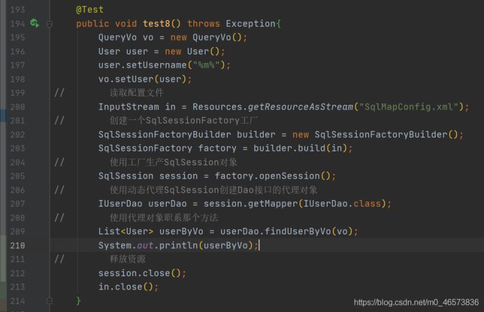Click getResourceAsStream method call
484x312 pixels.
pos(300,107)
